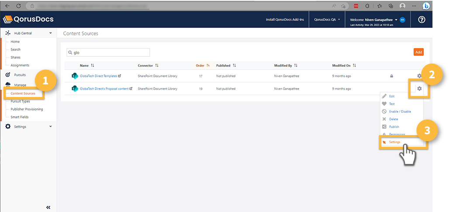The height and width of the screenshot is (212, 453).
Task: Sort by Order column arrows
Action: [x=208, y=66]
